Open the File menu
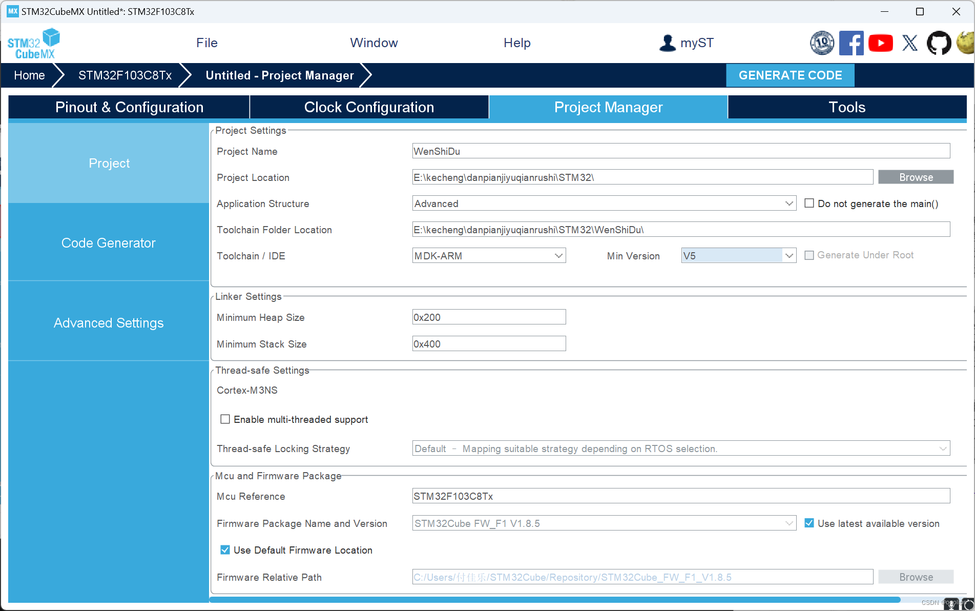 click(x=207, y=43)
